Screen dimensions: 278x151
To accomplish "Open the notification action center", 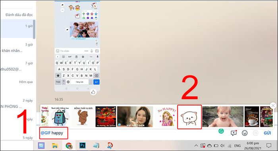I will tap(269, 146).
